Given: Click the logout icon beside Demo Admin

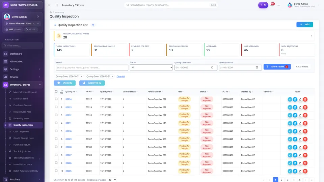Looking at the screenshot, I should [x=38, y=17].
